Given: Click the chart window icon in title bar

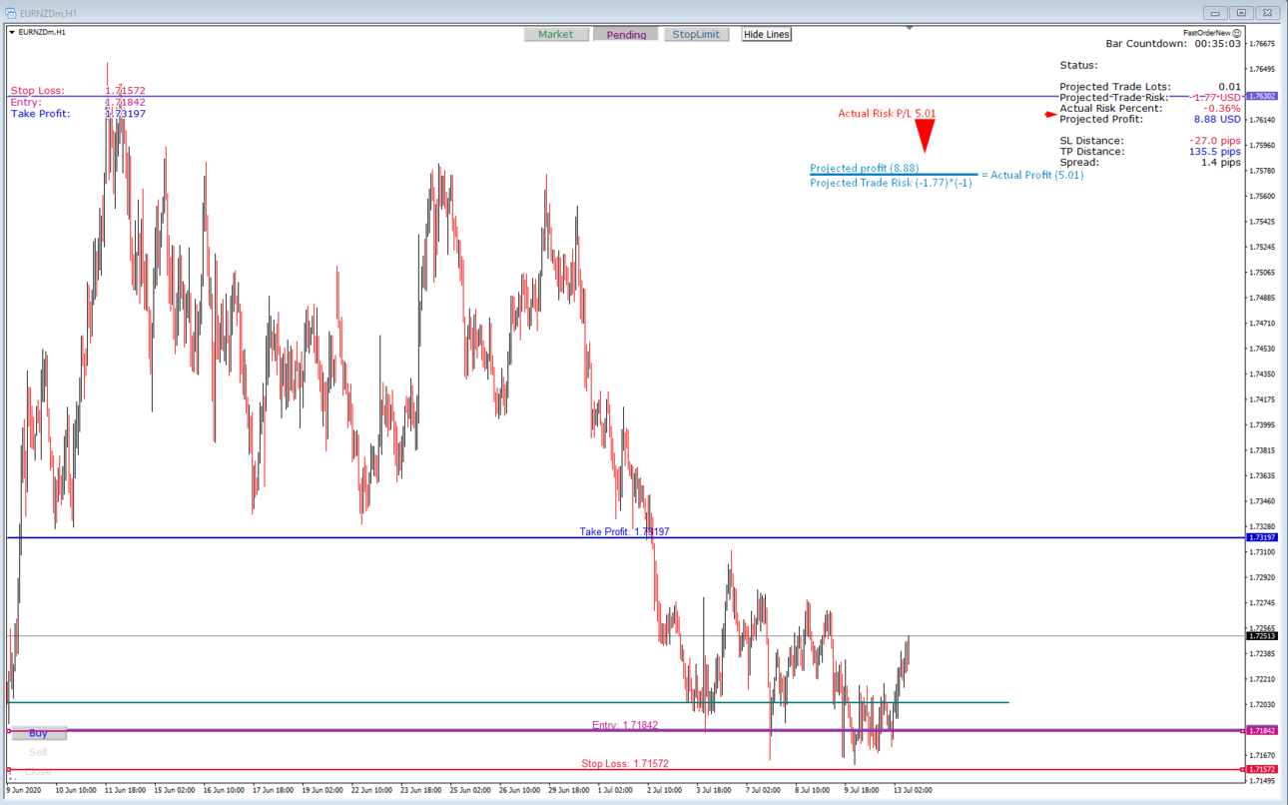Looking at the screenshot, I should click(x=10, y=13).
